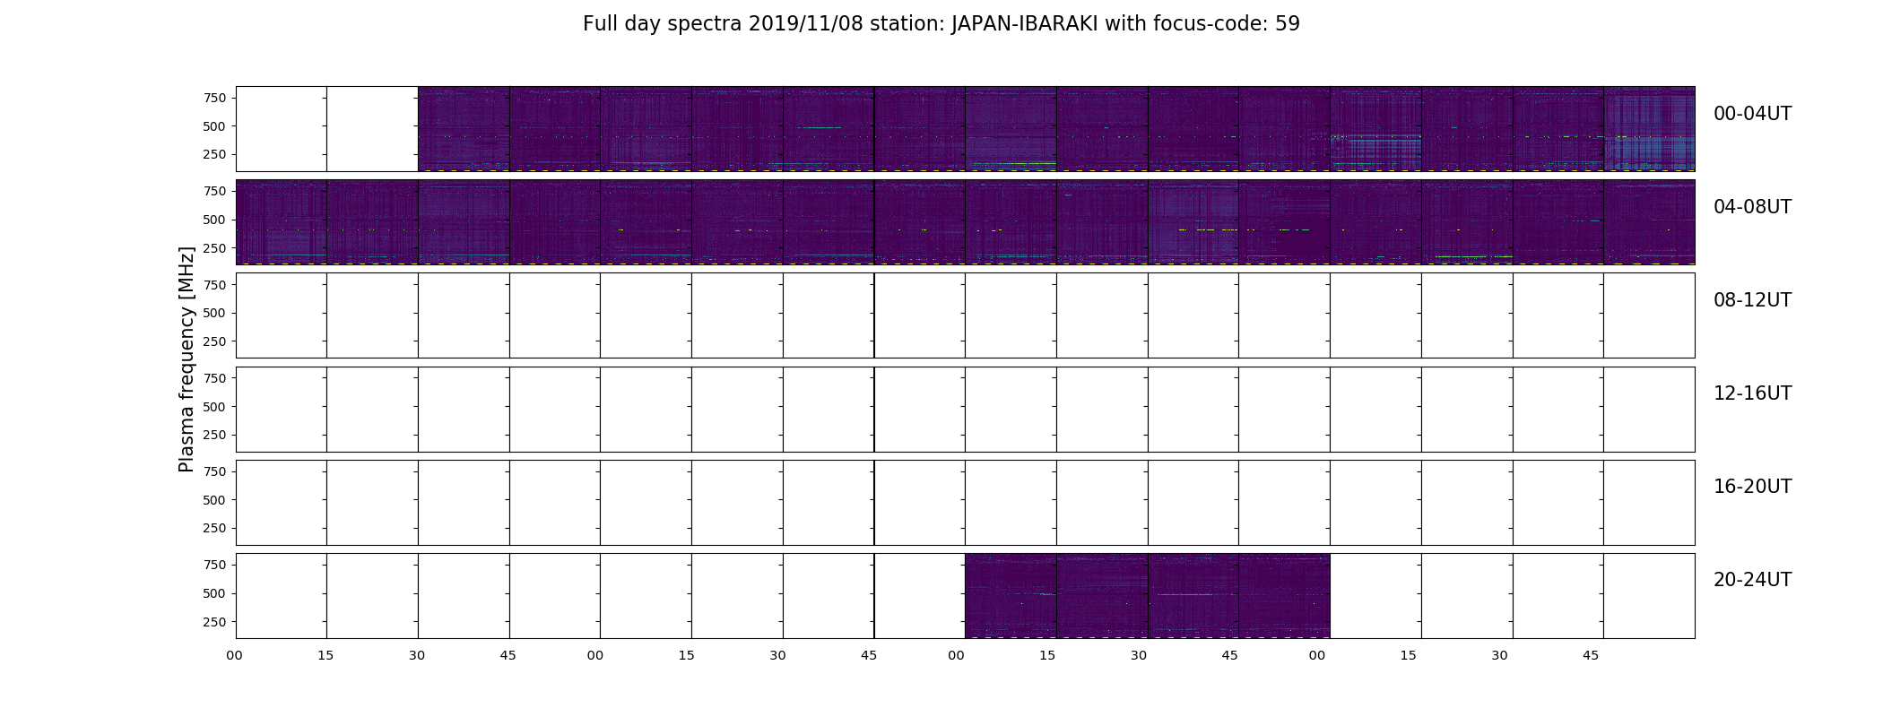Click the '04-08UT' row label
The height and width of the screenshot is (717, 1883).
1752,207
